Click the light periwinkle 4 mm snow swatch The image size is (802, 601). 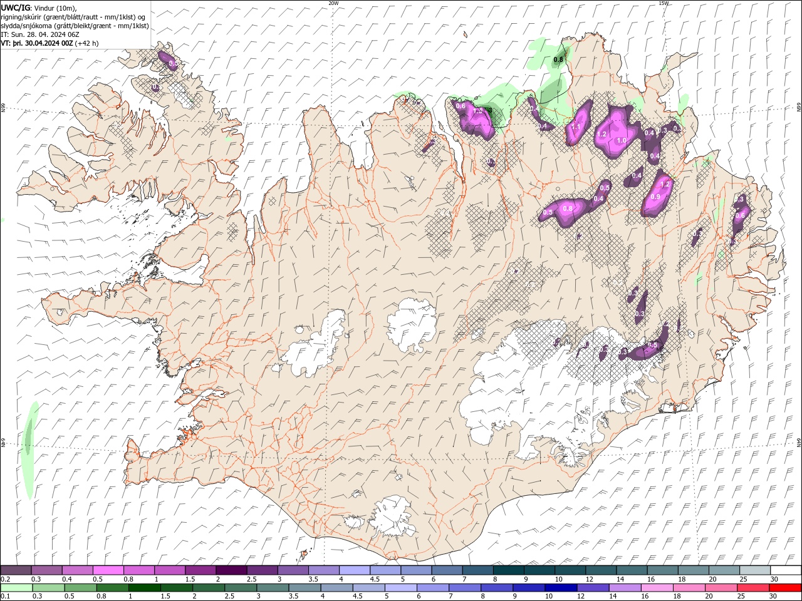(355, 570)
